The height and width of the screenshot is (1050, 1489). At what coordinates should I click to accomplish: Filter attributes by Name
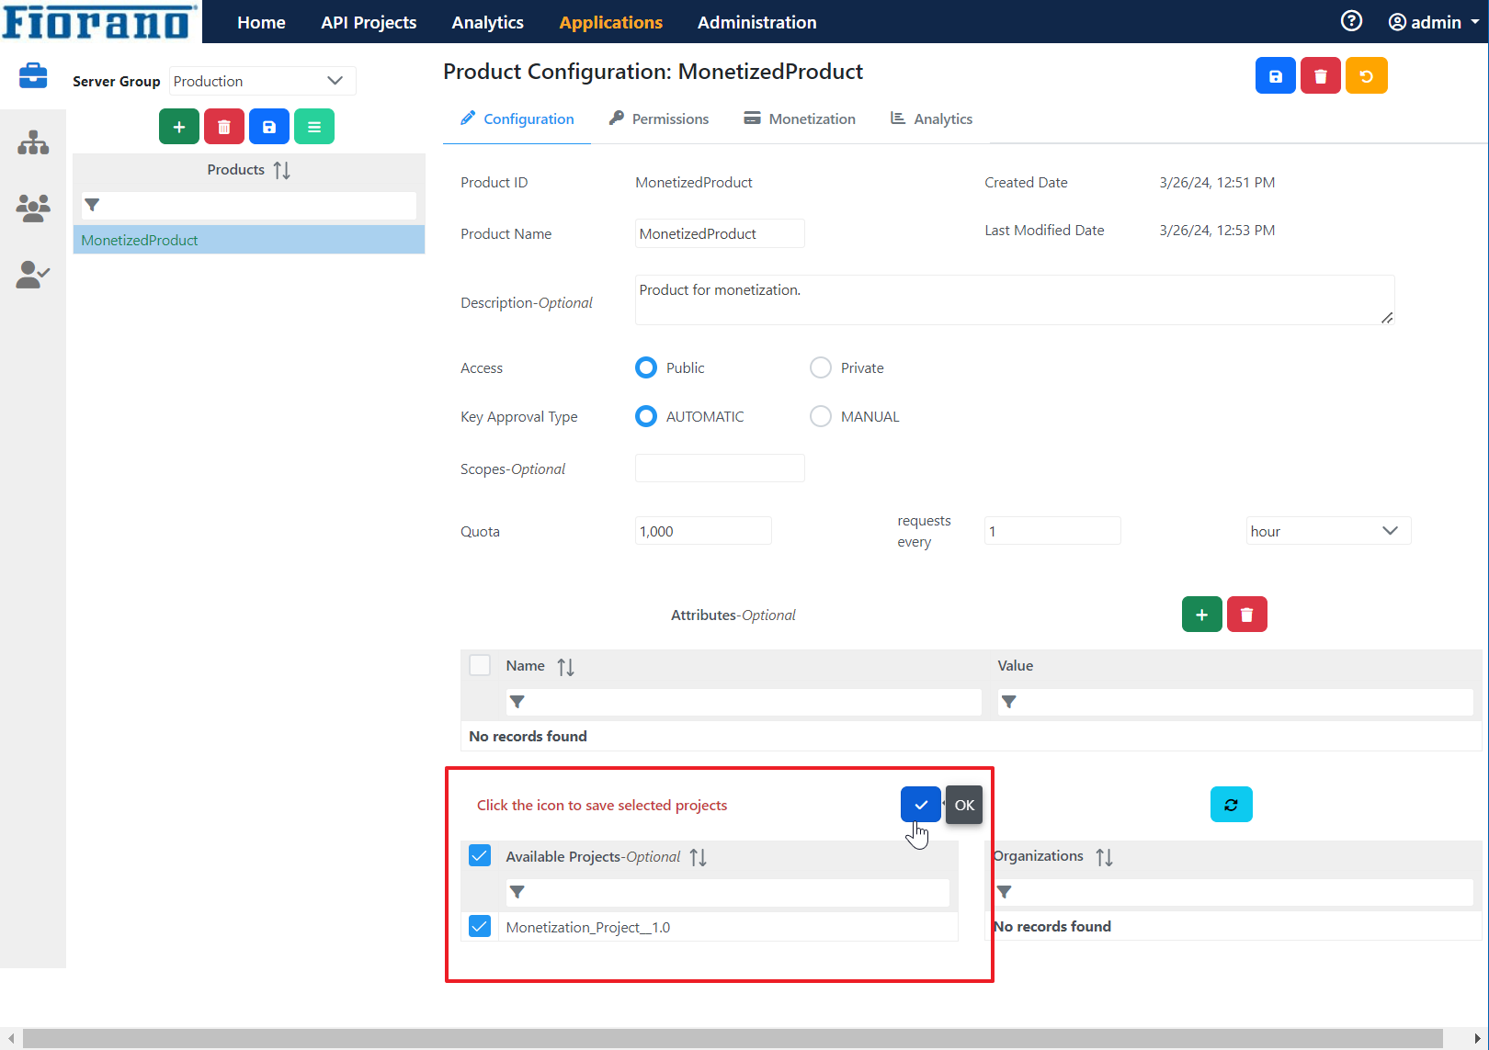pyautogui.click(x=744, y=702)
